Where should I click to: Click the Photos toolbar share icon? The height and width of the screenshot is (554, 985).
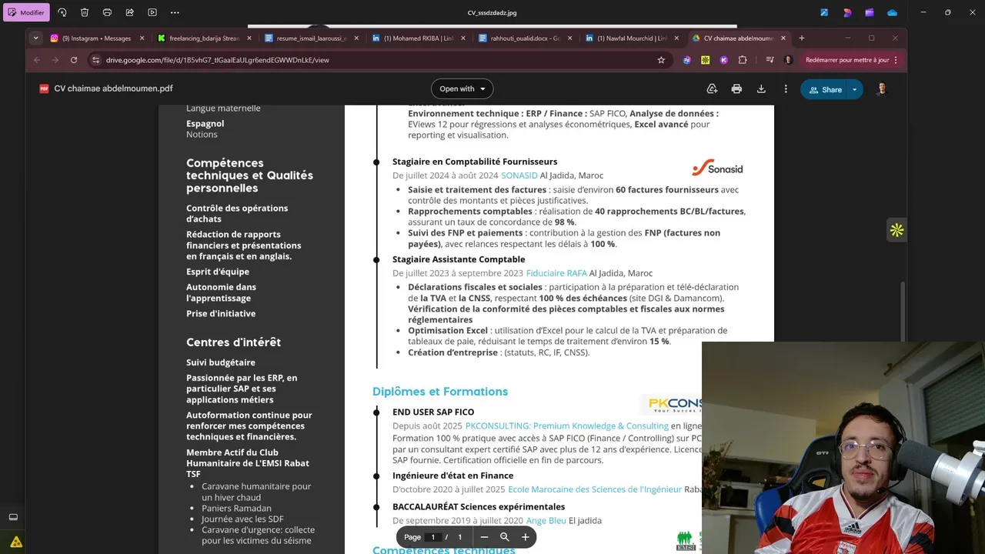coord(129,12)
